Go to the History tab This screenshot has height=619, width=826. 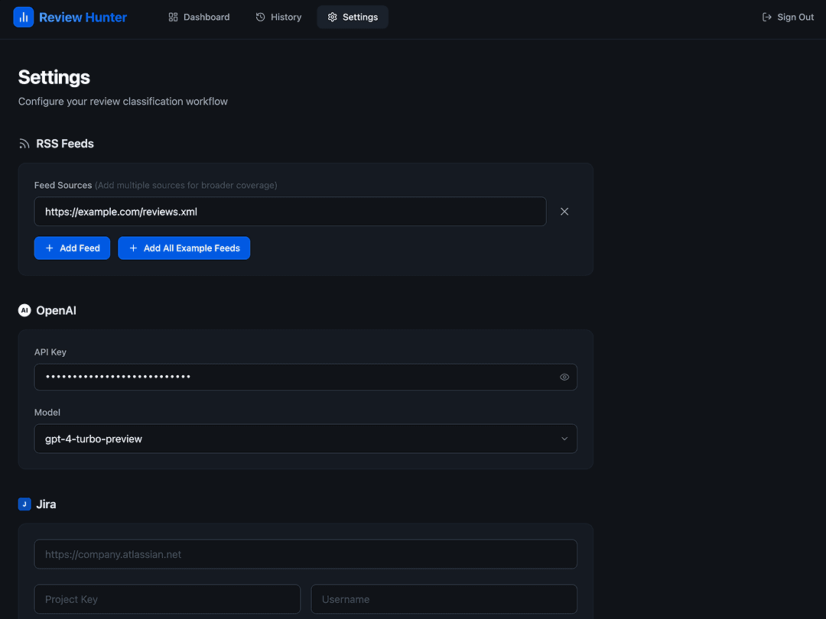pyautogui.click(x=278, y=18)
